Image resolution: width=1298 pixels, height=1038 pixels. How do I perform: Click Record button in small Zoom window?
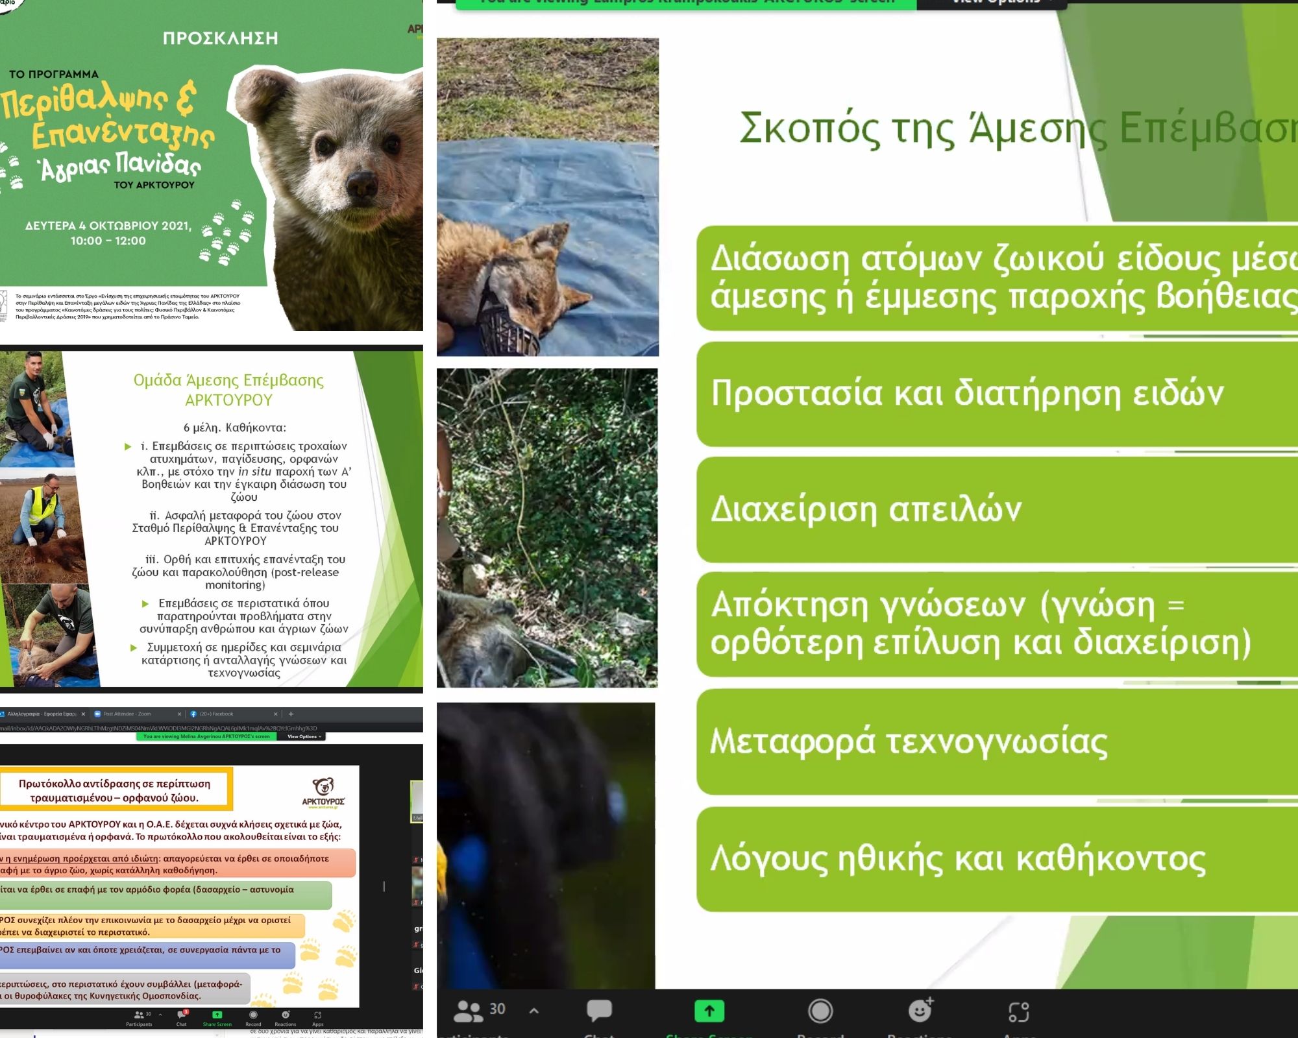click(x=253, y=1018)
